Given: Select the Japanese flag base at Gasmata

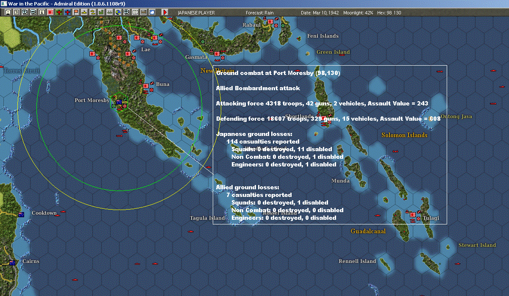Looking at the screenshot, I should point(217,54).
